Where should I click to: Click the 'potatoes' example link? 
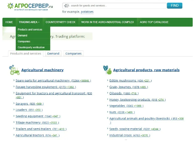point(87,12)
